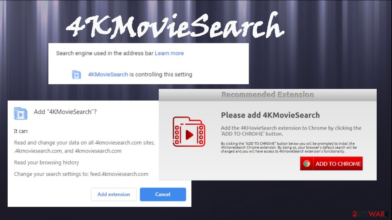Viewport: 392px width, 220px height.
Task: Click the red film folder icon
Action: (x=189, y=131)
